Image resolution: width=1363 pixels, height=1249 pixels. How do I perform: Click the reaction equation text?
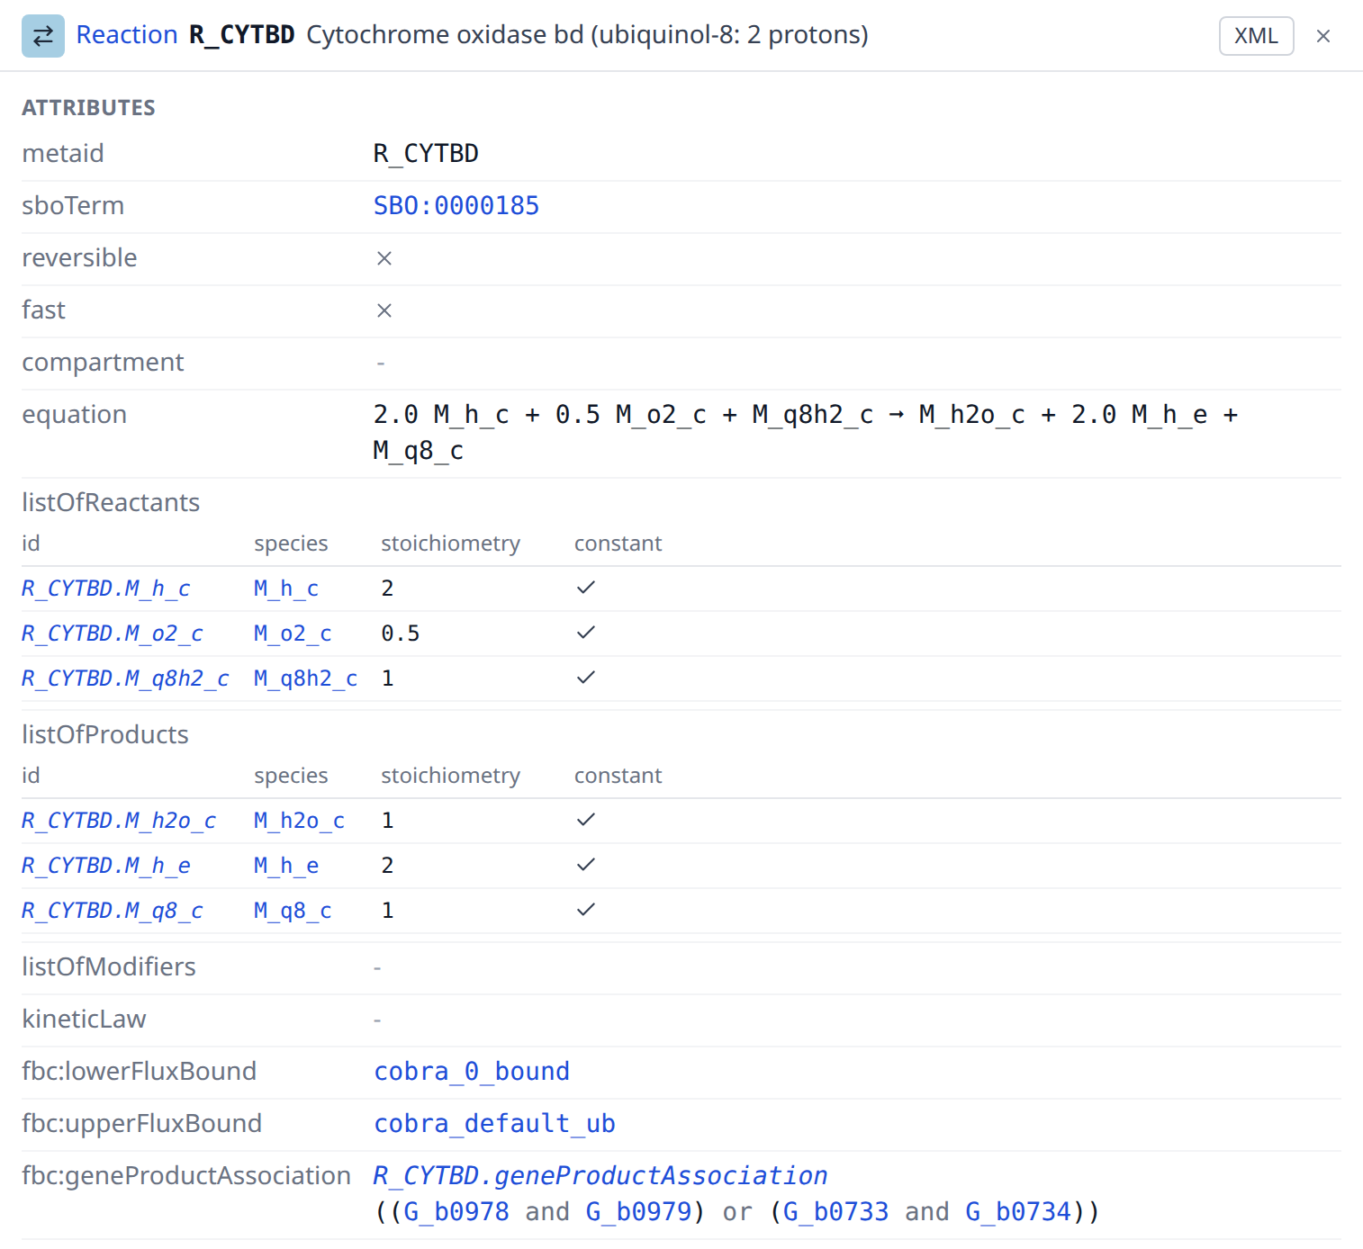tap(806, 433)
